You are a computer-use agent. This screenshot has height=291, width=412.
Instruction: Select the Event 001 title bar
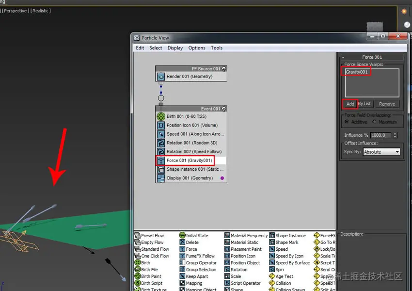[191, 109]
